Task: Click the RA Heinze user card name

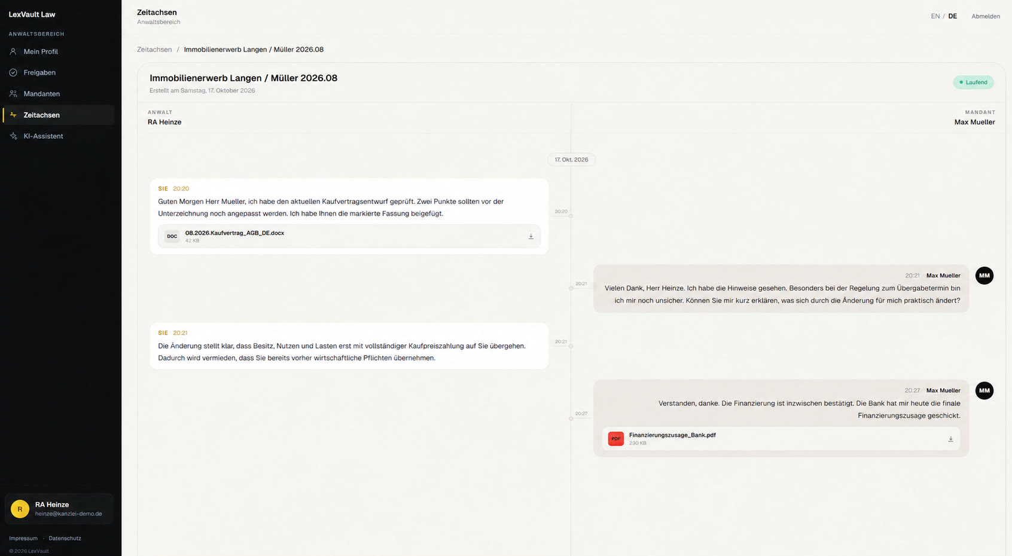Action: click(52, 505)
